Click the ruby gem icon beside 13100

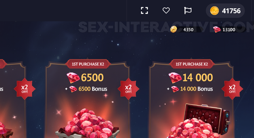pos(217,29)
